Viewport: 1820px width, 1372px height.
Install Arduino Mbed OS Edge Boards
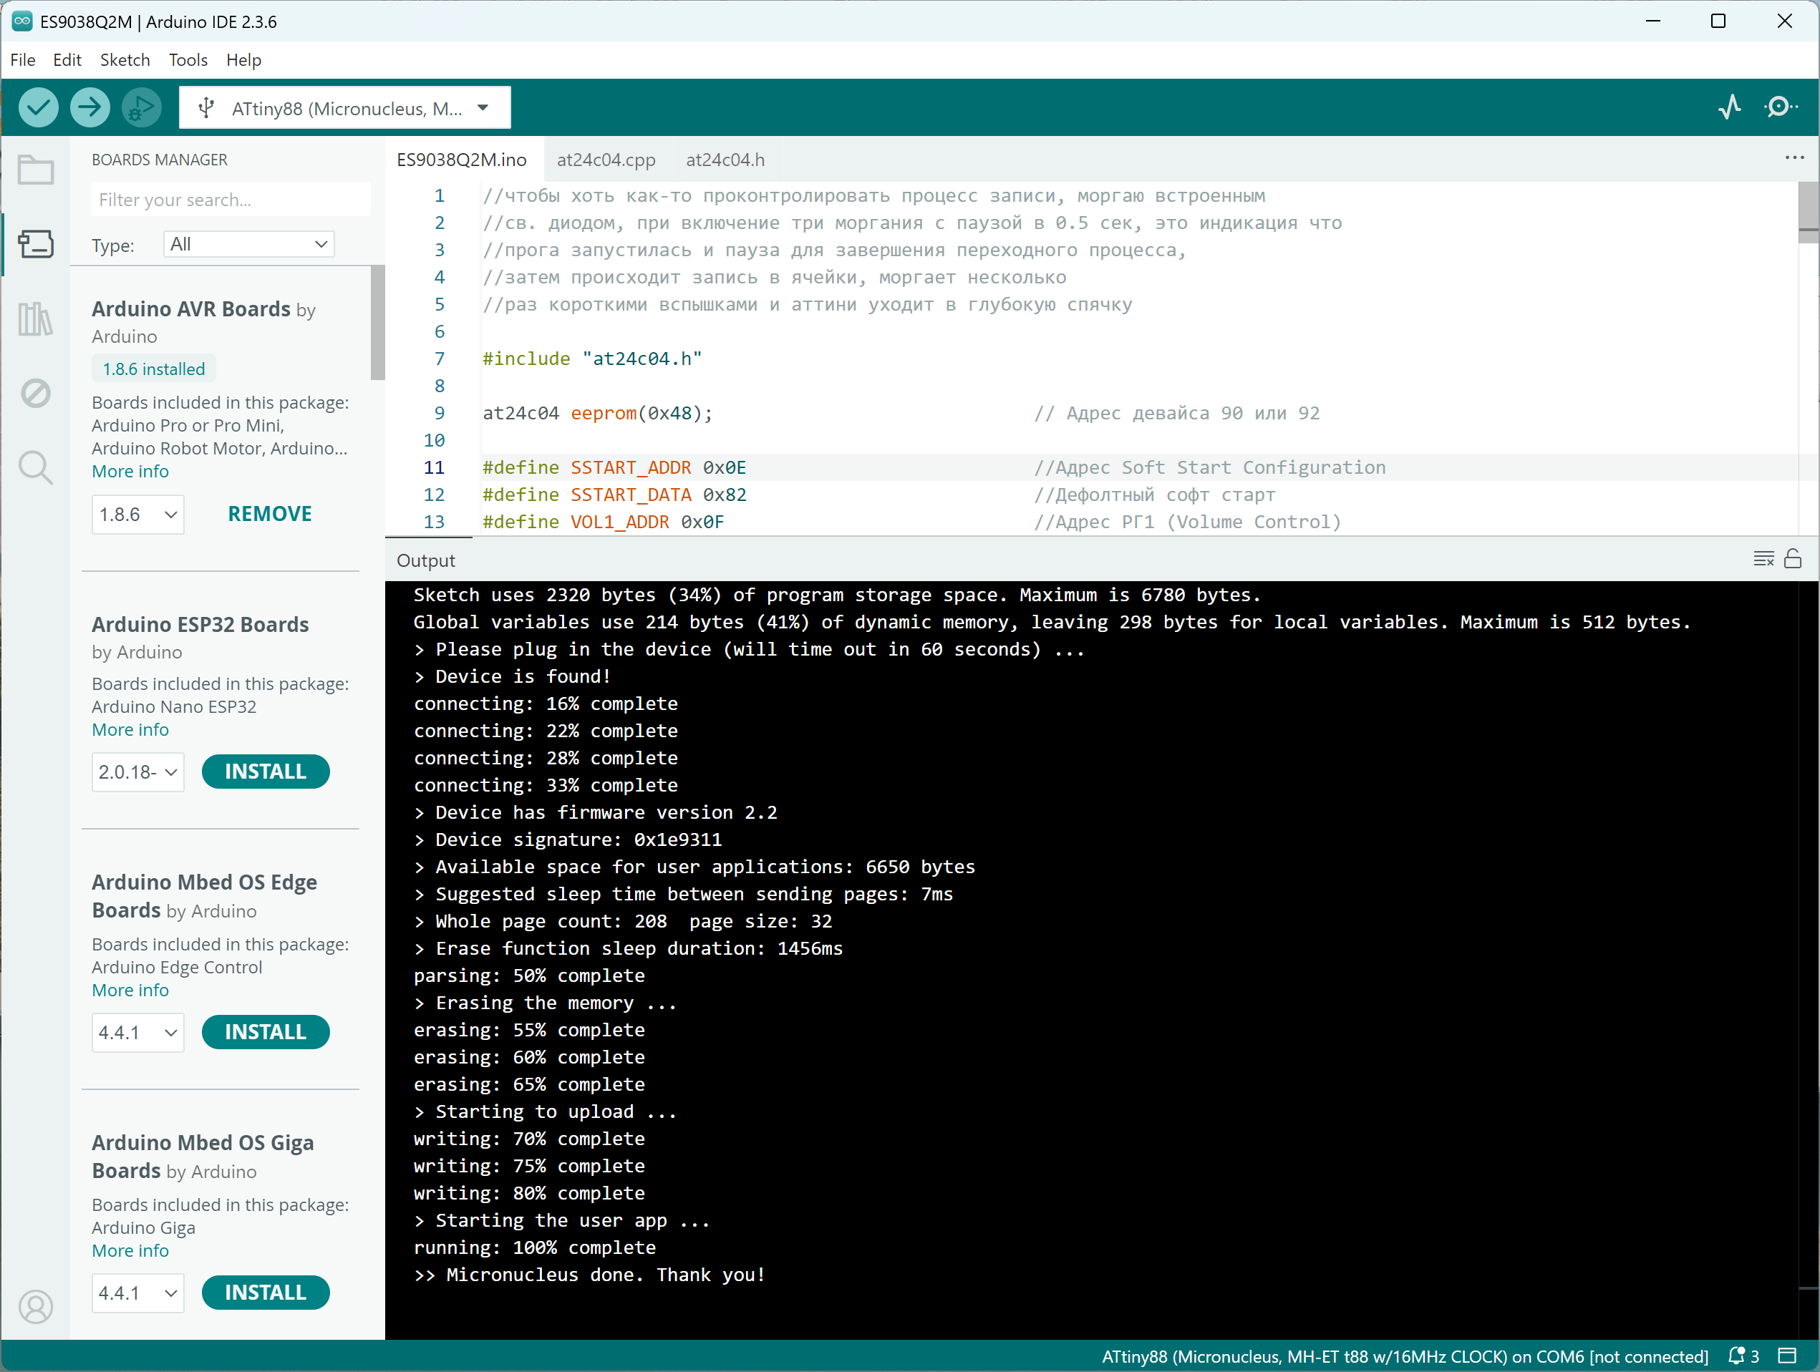tap(266, 1032)
